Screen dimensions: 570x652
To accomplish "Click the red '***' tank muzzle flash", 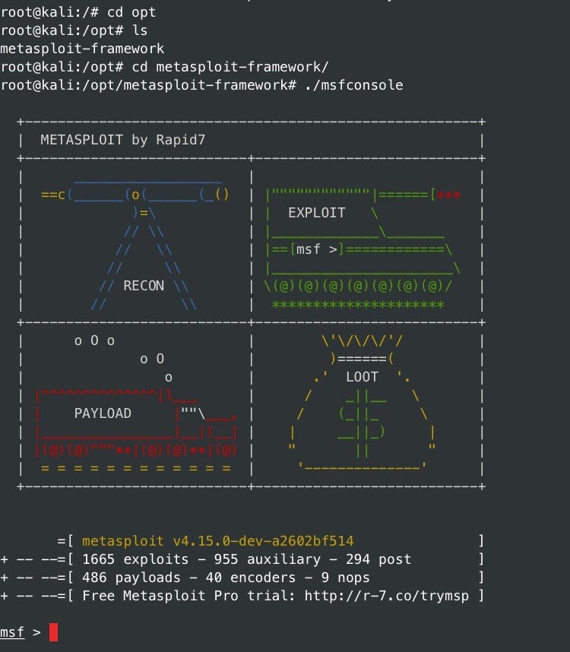I will (448, 195).
